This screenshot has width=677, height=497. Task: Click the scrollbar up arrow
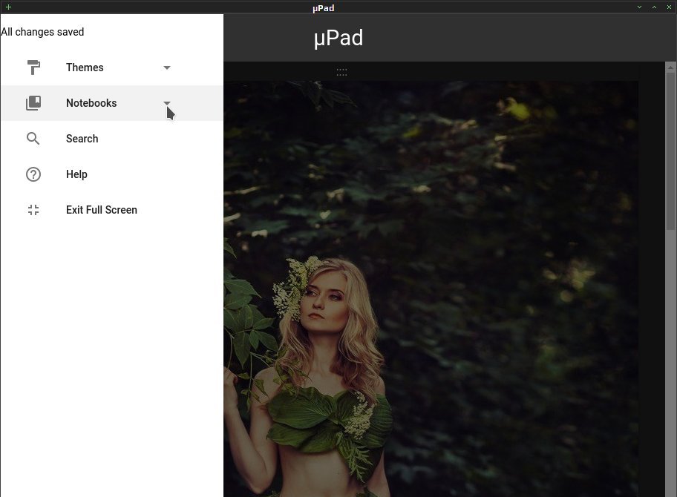670,68
